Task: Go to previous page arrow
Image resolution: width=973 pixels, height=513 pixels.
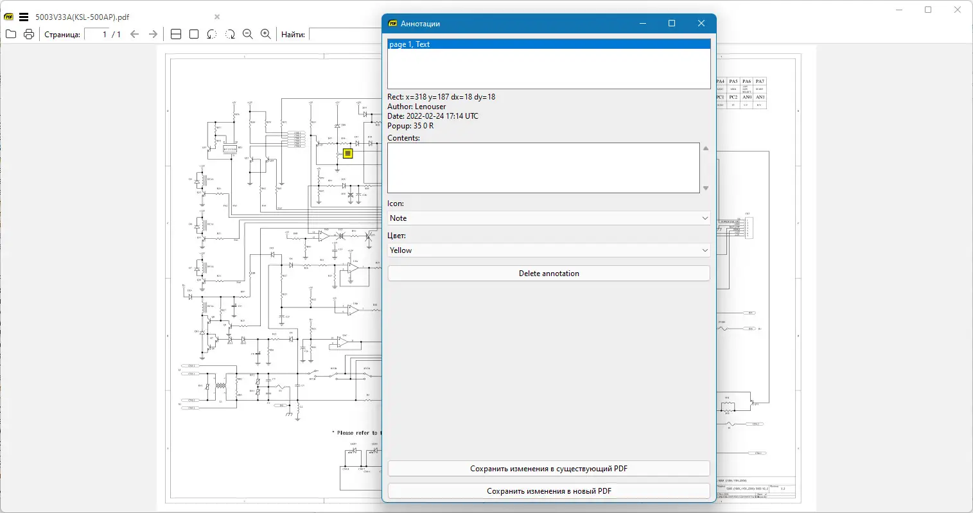Action: [134, 34]
